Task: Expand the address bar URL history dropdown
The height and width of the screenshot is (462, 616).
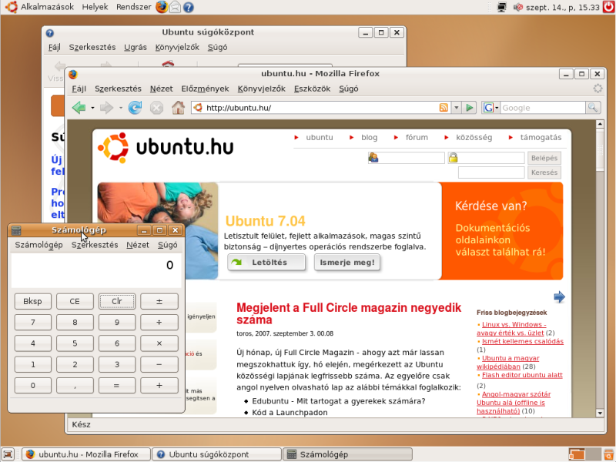Action: pyautogui.click(x=456, y=108)
